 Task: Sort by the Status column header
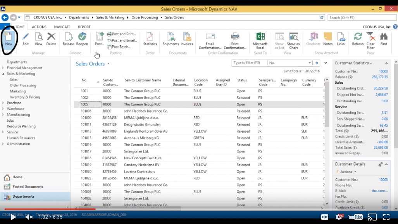click(x=242, y=80)
